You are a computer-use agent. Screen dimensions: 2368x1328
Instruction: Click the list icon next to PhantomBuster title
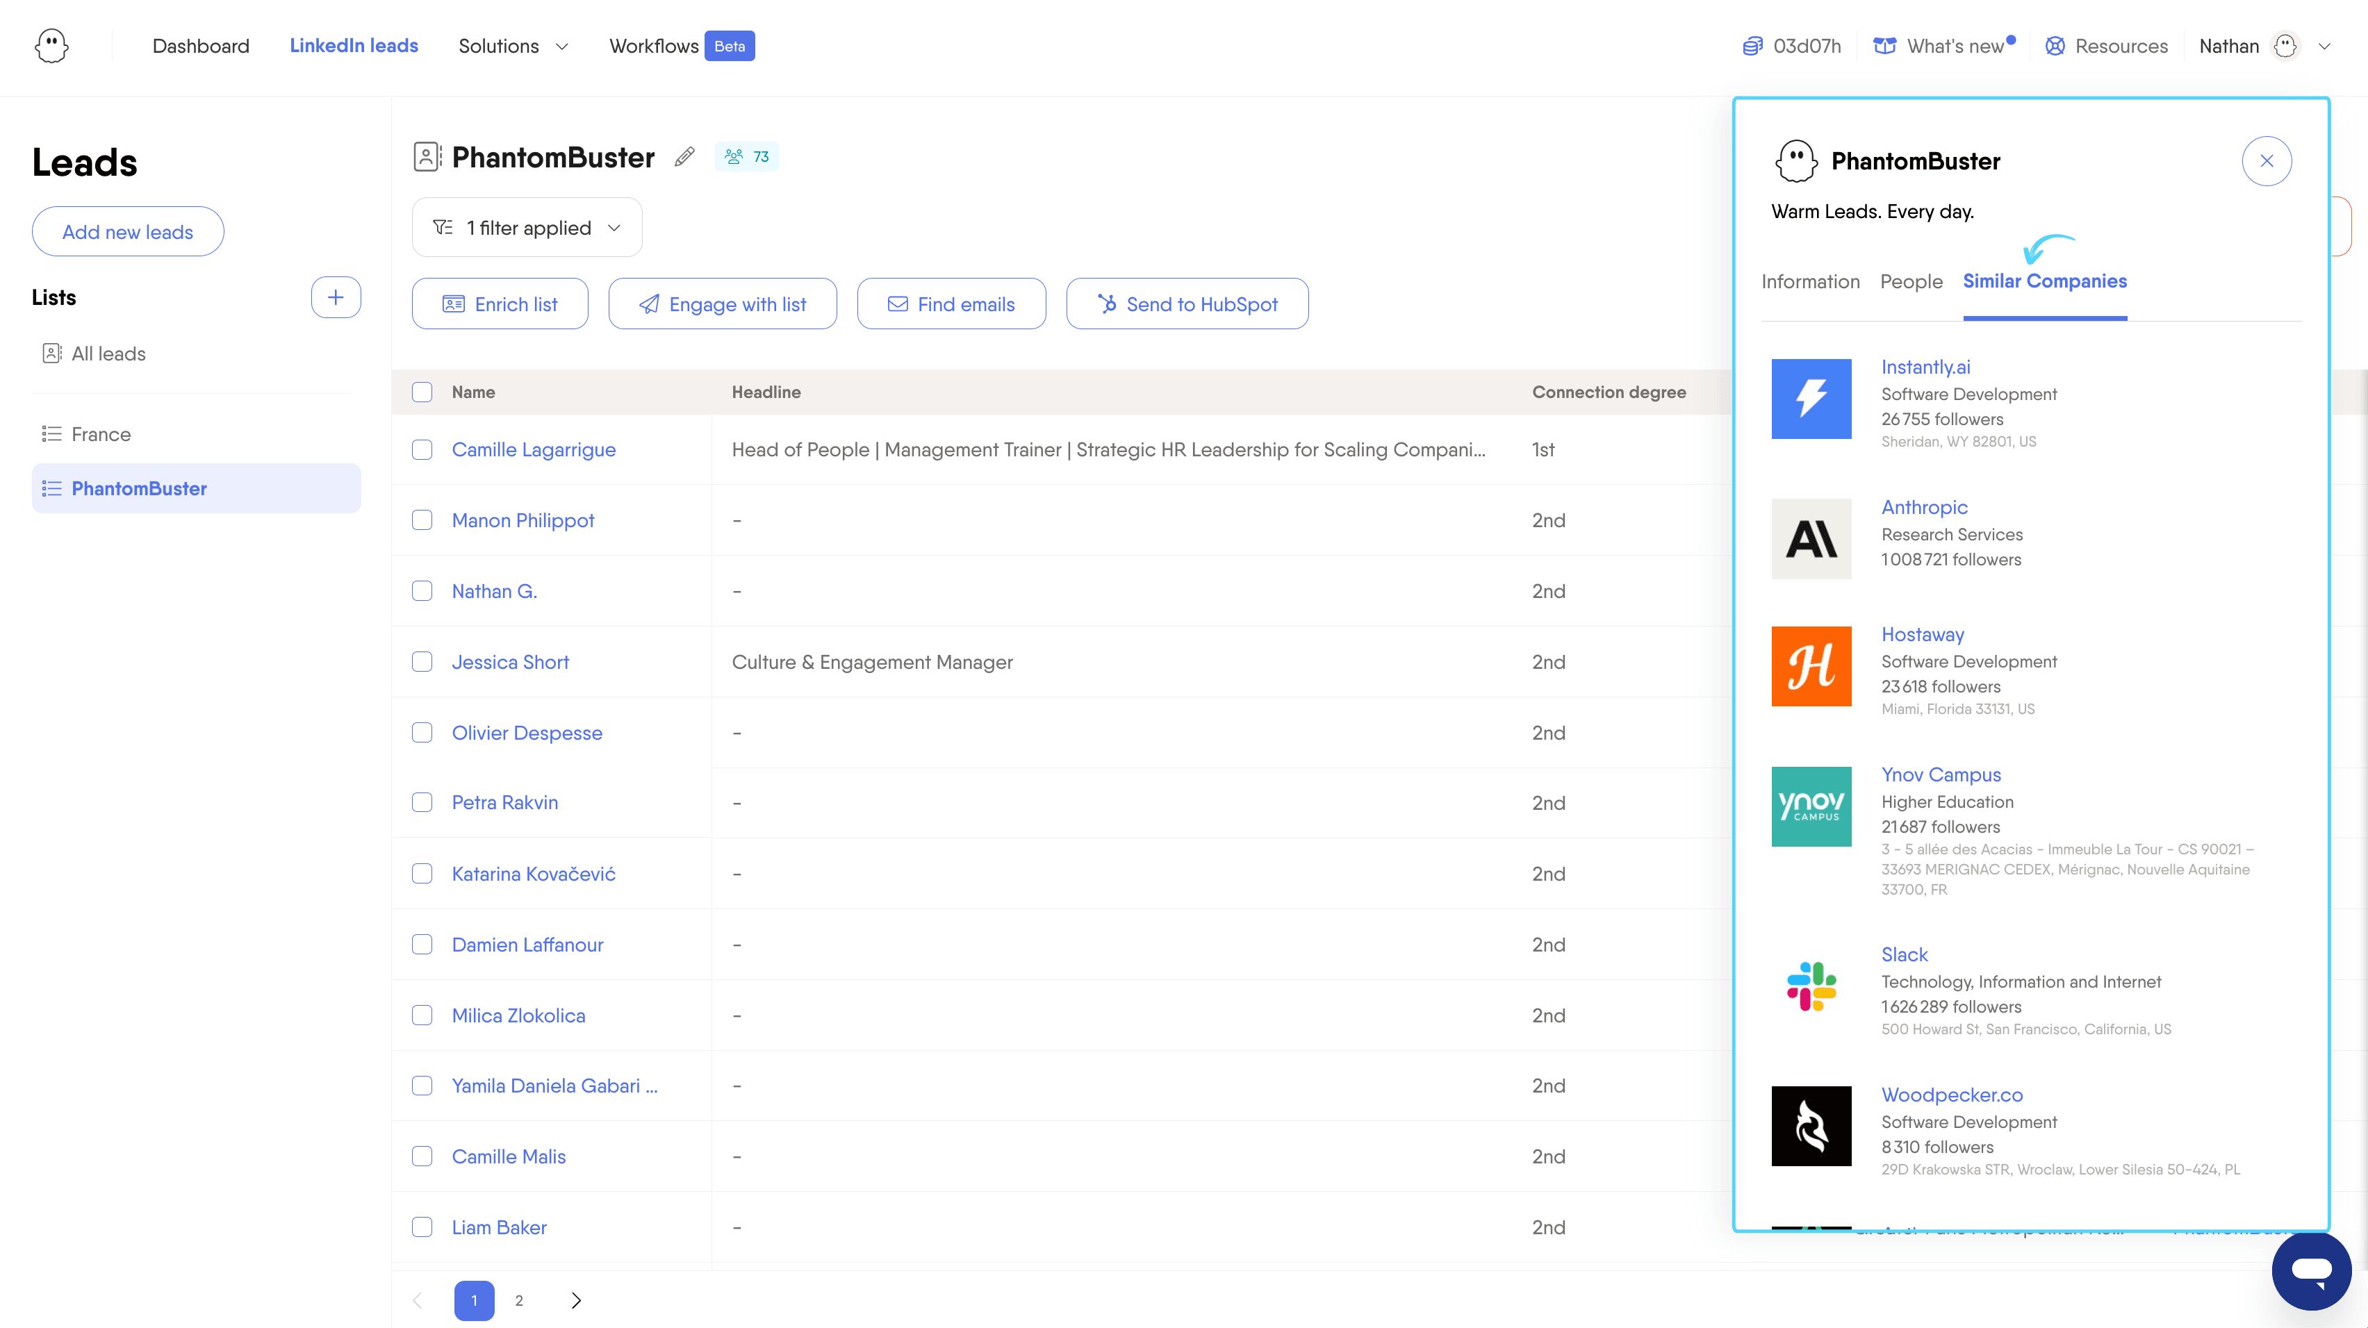click(x=427, y=157)
